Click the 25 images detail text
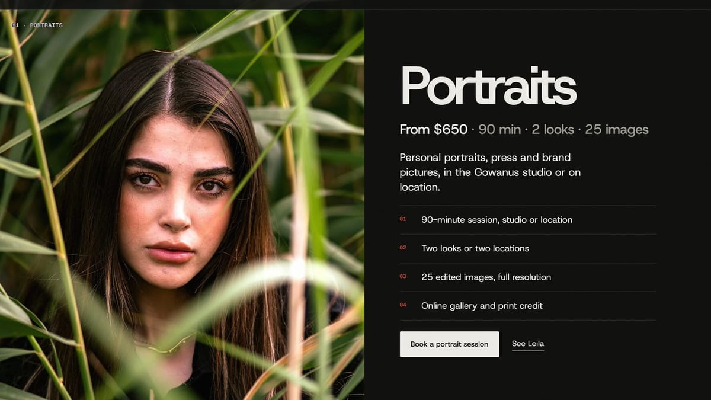Image resolution: width=711 pixels, height=400 pixels. [x=617, y=129]
